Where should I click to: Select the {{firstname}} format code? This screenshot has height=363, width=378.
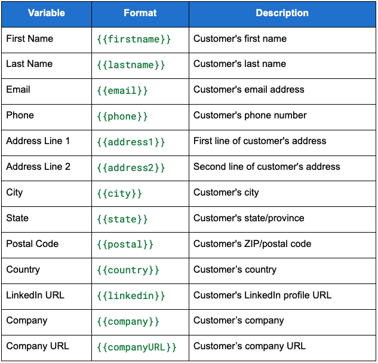point(134,39)
